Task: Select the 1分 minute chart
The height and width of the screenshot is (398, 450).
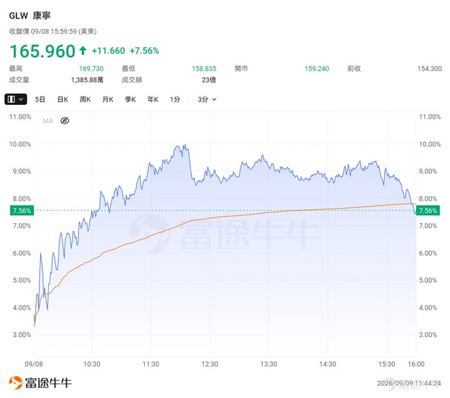Action: pos(175,99)
